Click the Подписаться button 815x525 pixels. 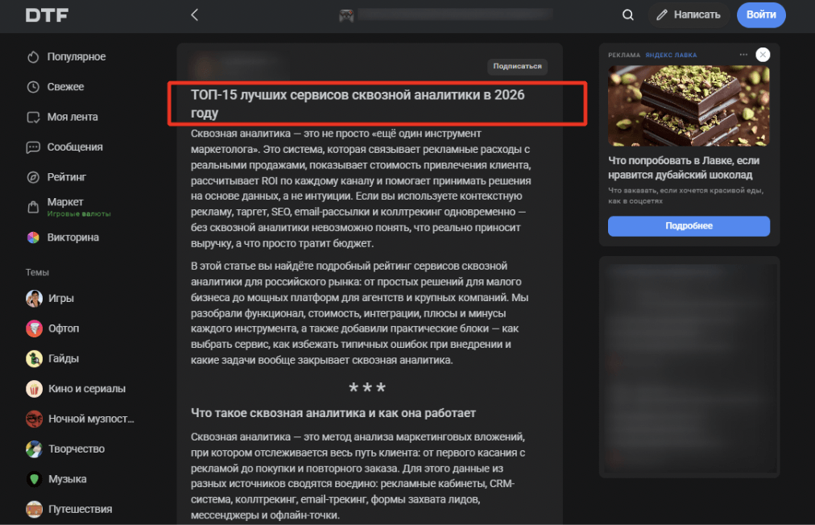coord(517,67)
